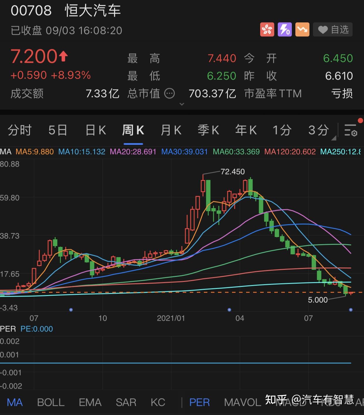This screenshot has width=364, height=415.
Task: Switch to the 月K tab
Action: point(171,130)
